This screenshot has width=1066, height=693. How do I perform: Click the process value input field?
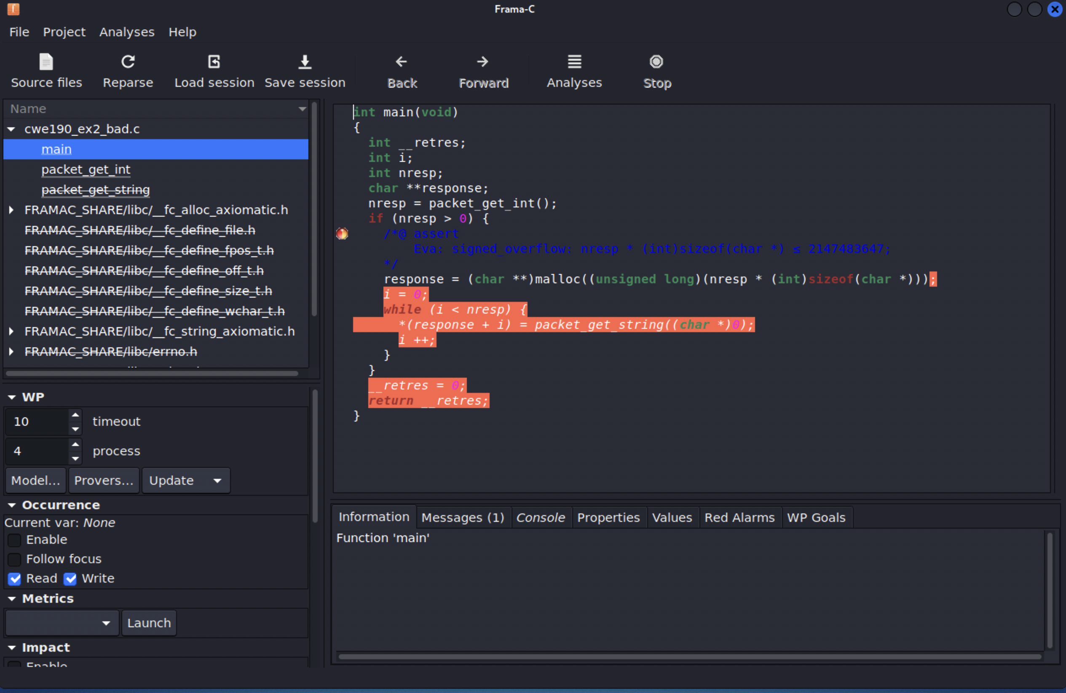(x=37, y=451)
